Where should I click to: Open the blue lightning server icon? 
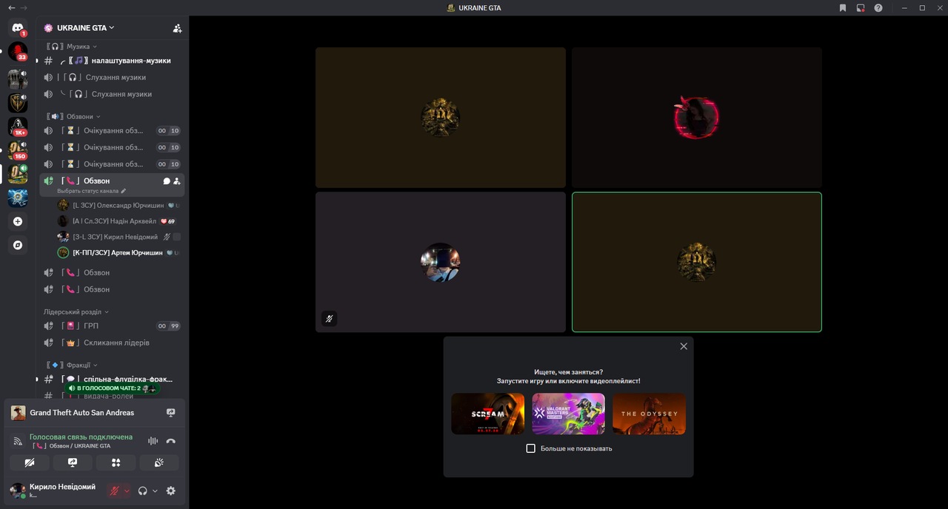(18, 198)
